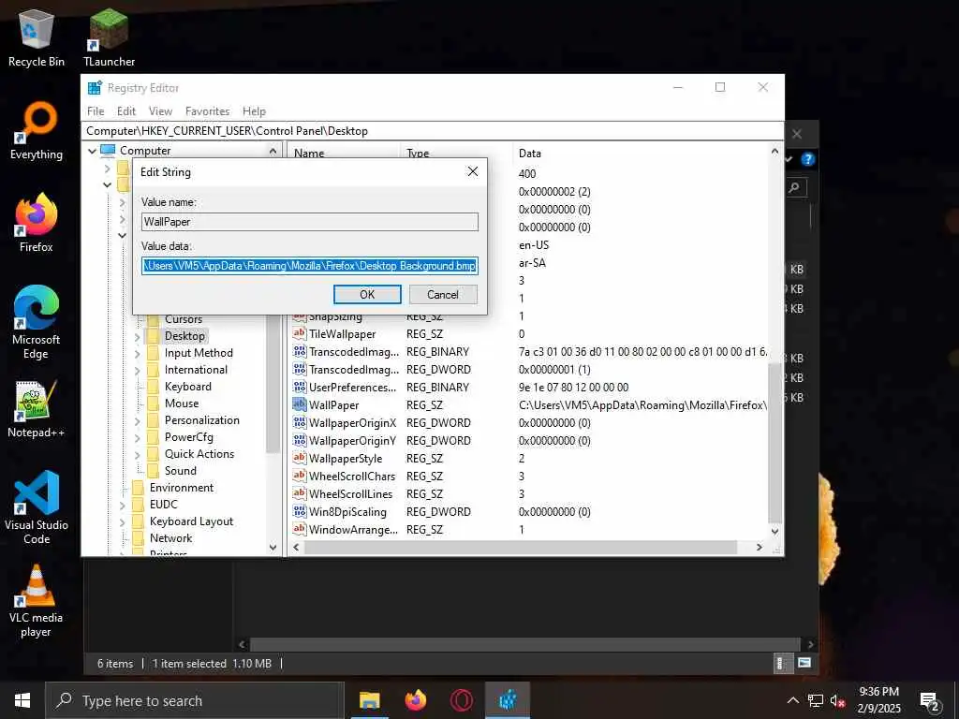Click the help icon in background window
The height and width of the screenshot is (719, 959).
pos(807,159)
